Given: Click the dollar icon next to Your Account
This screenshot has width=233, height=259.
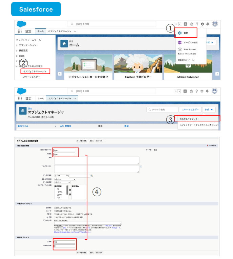Looking at the screenshot, I should coord(180,49).
